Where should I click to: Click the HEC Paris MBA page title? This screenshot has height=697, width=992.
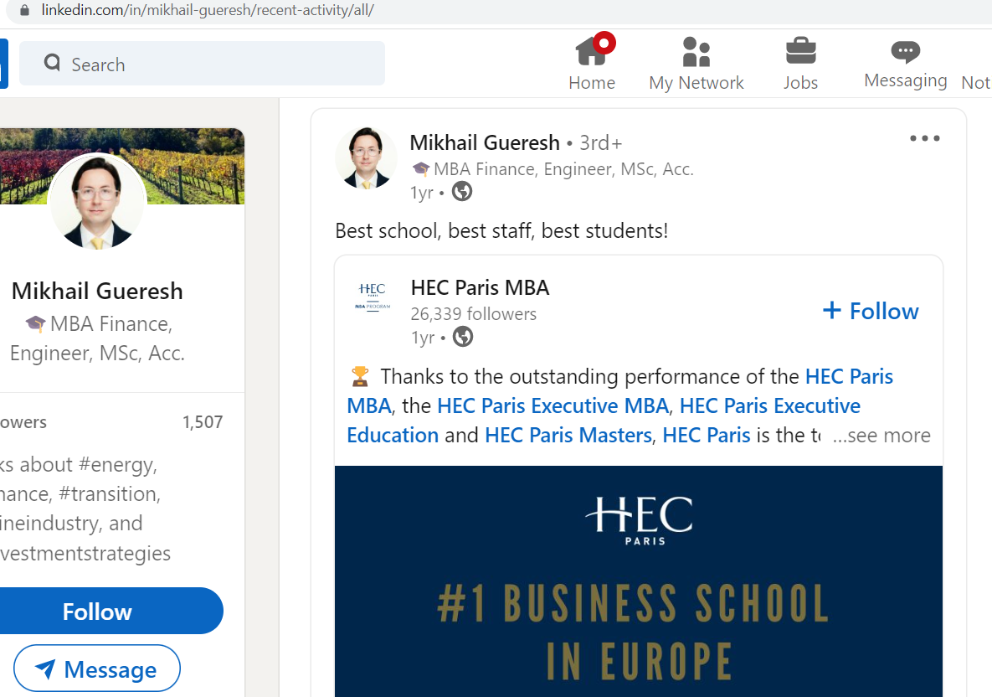pyautogui.click(x=481, y=288)
